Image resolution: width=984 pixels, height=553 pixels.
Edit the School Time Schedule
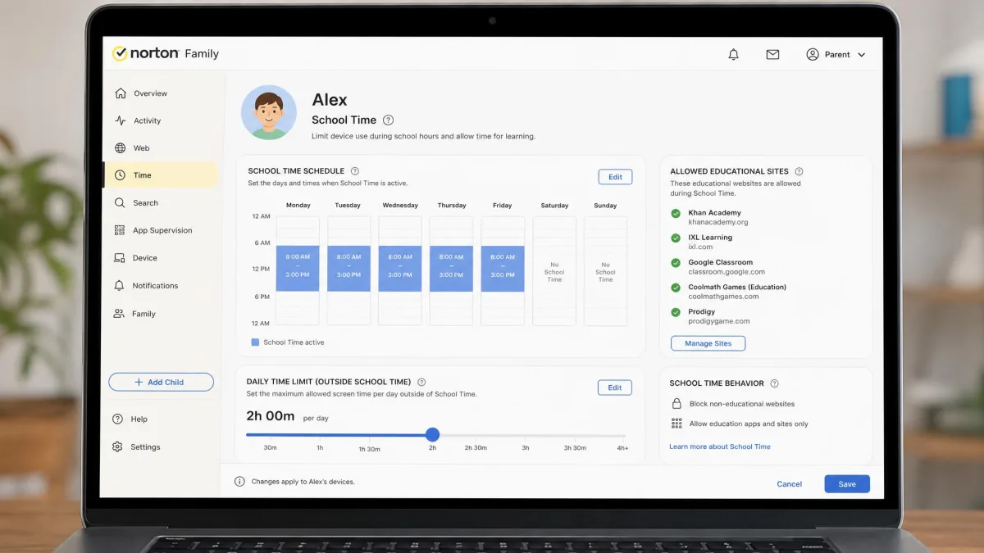tap(615, 177)
